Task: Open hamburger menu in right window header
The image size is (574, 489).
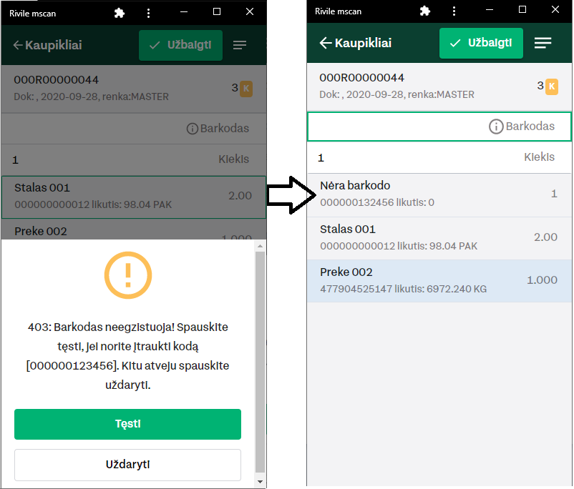Action: pyautogui.click(x=543, y=43)
